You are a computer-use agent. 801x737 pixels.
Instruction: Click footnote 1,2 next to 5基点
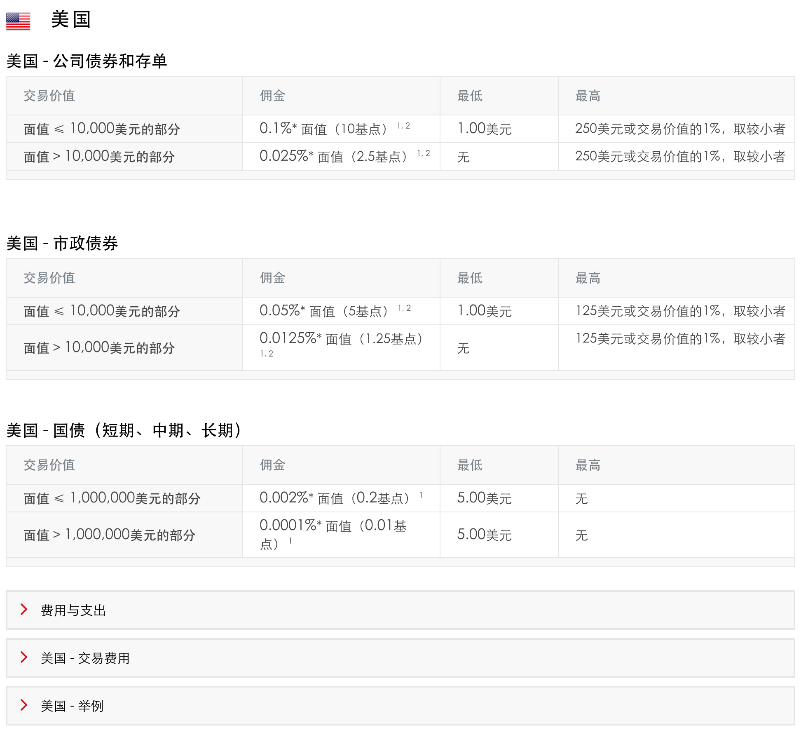coord(404,308)
